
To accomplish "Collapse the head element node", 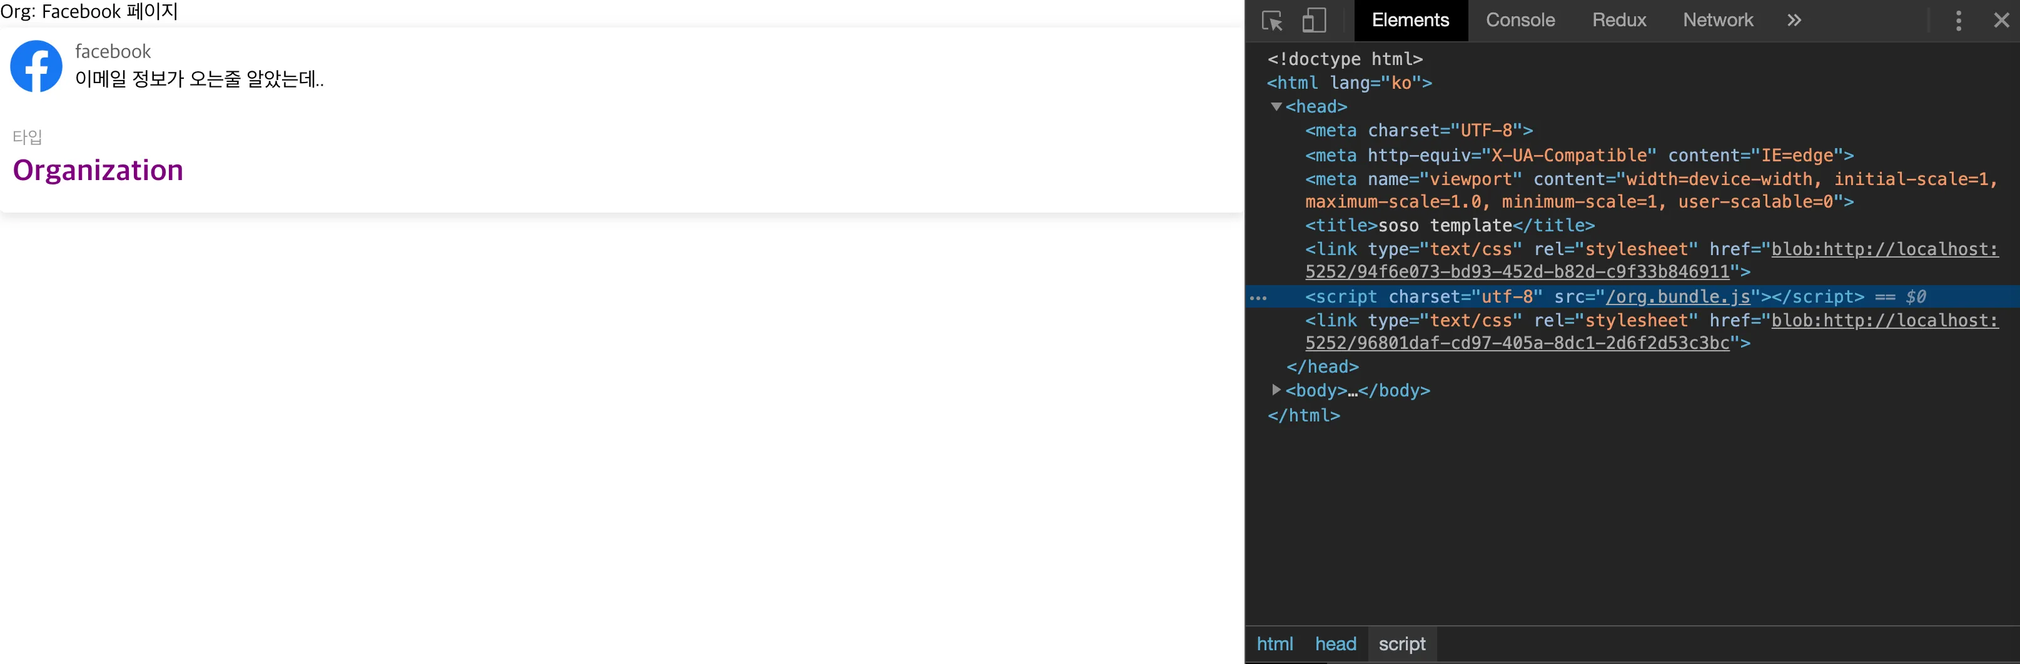I will [1276, 107].
